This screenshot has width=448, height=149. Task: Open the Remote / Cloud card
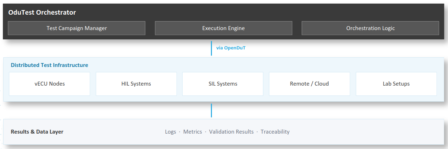(x=310, y=84)
